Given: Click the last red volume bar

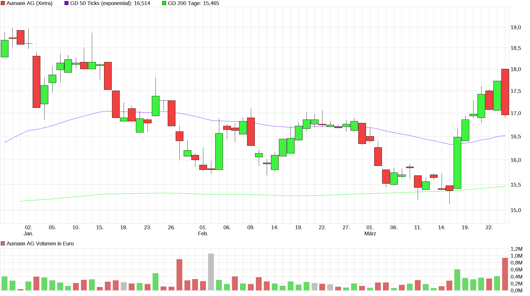Looking at the screenshot, I should click(505, 274).
